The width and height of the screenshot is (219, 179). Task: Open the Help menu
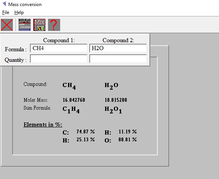click(19, 12)
